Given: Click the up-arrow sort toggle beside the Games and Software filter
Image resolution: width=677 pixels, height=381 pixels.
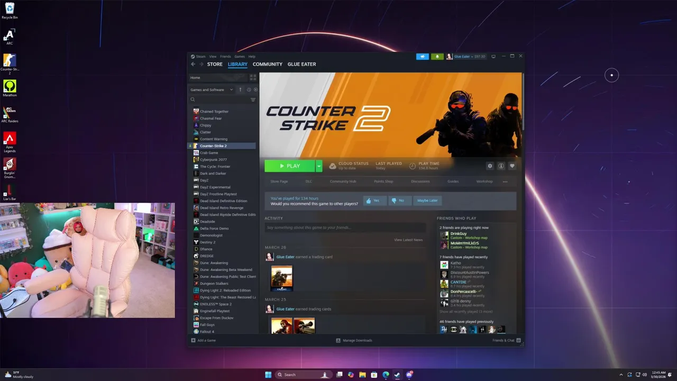Looking at the screenshot, I should 240,89.
